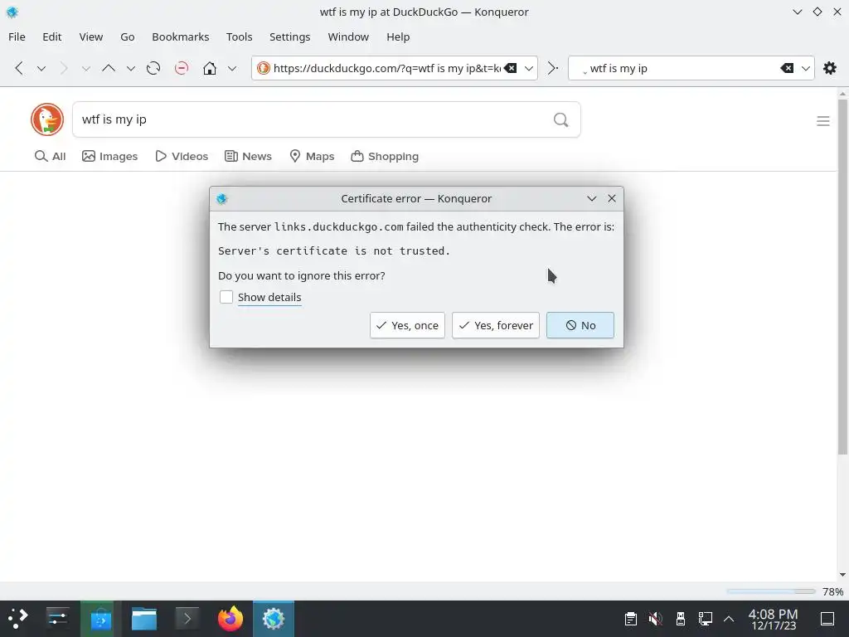This screenshot has height=637, width=849.
Task: Open the Go menu
Action: click(x=127, y=36)
